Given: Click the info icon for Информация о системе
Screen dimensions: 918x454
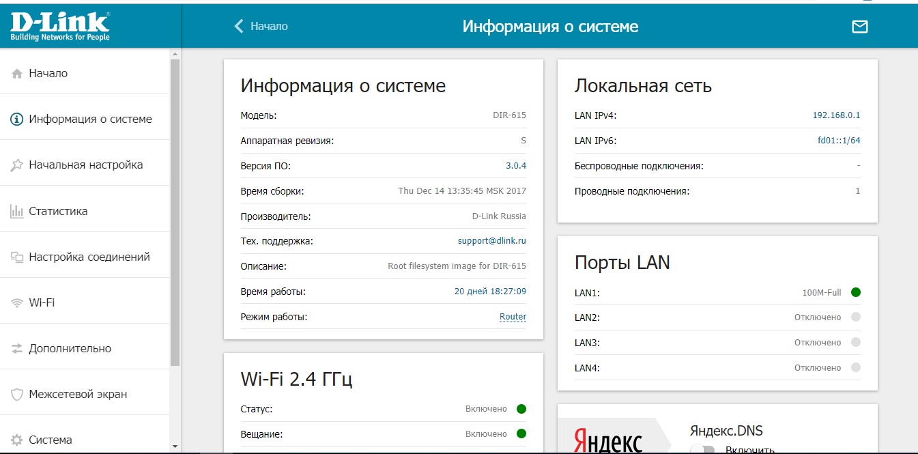Looking at the screenshot, I should pos(18,119).
